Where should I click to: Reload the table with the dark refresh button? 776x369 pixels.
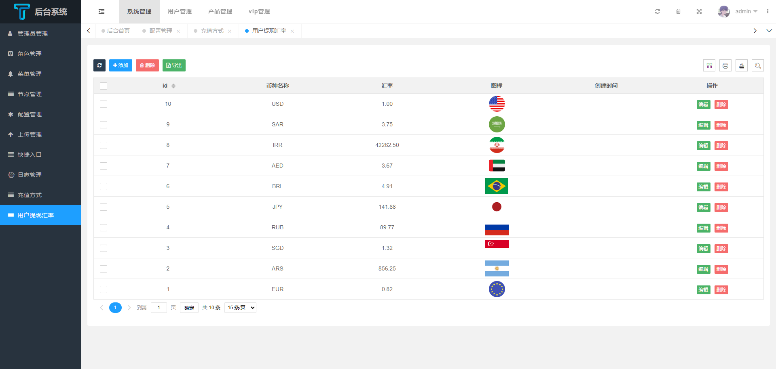tap(99, 65)
